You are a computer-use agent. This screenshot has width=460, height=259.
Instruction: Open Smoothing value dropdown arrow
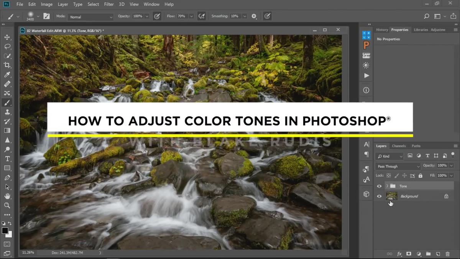[x=245, y=16]
